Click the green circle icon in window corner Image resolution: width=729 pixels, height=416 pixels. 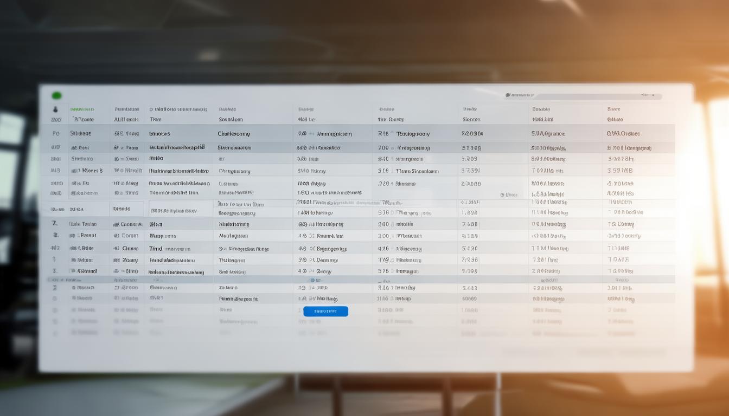click(x=56, y=96)
